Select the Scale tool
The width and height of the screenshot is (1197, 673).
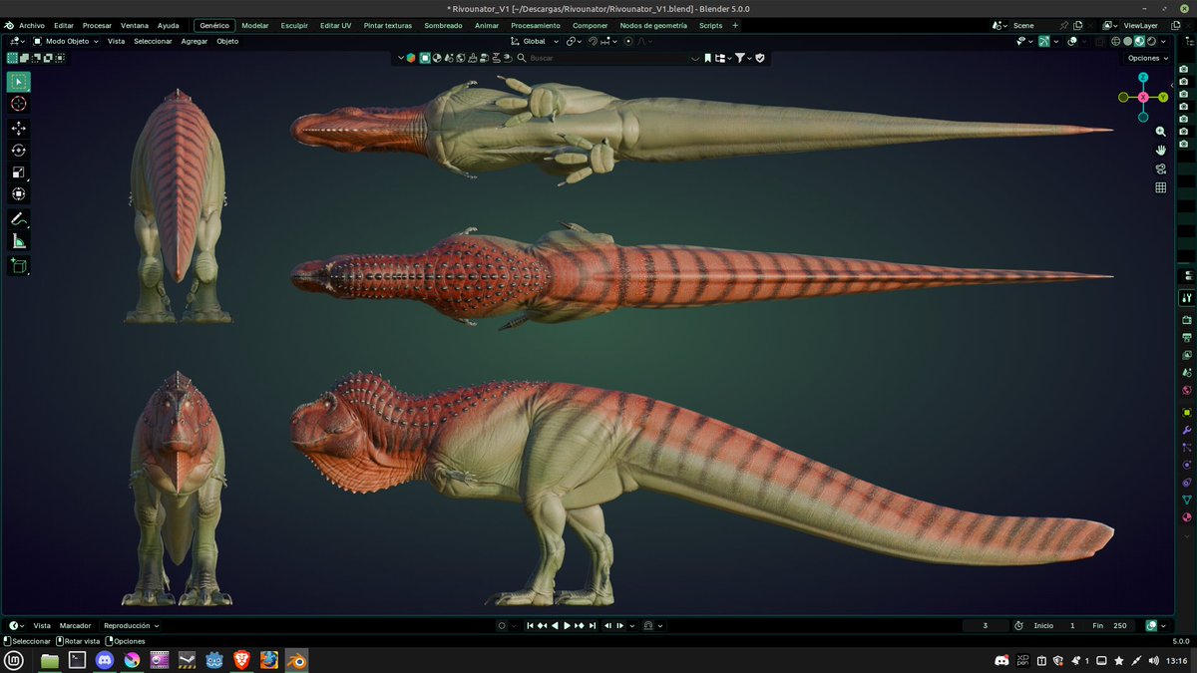(18, 172)
